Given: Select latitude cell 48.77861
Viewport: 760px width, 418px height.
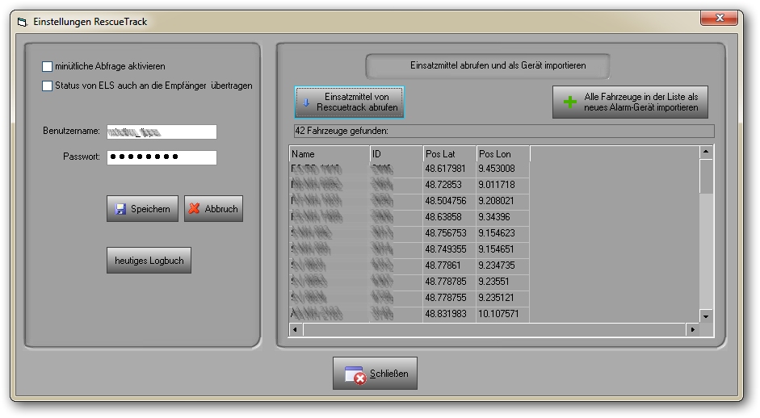Looking at the screenshot, I should click(x=450, y=265).
